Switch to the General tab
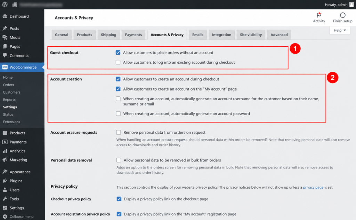This screenshot has width=356, height=220. point(62,35)
